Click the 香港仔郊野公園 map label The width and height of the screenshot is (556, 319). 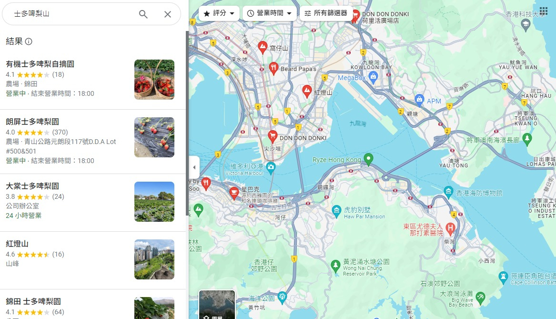tap(263, 266)
